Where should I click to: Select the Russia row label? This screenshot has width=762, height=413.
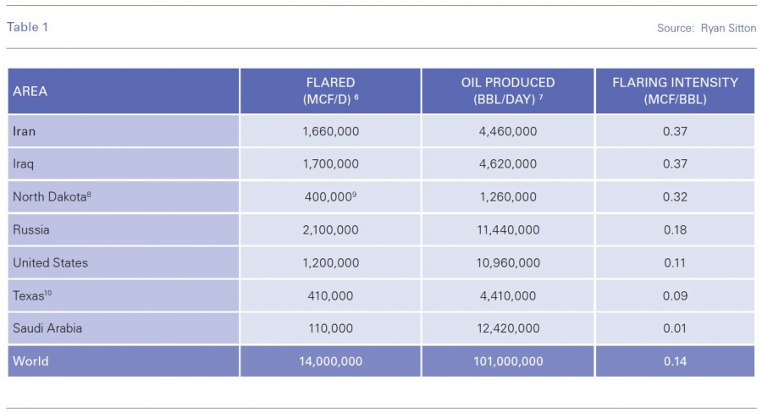click(x=31, y=229)
